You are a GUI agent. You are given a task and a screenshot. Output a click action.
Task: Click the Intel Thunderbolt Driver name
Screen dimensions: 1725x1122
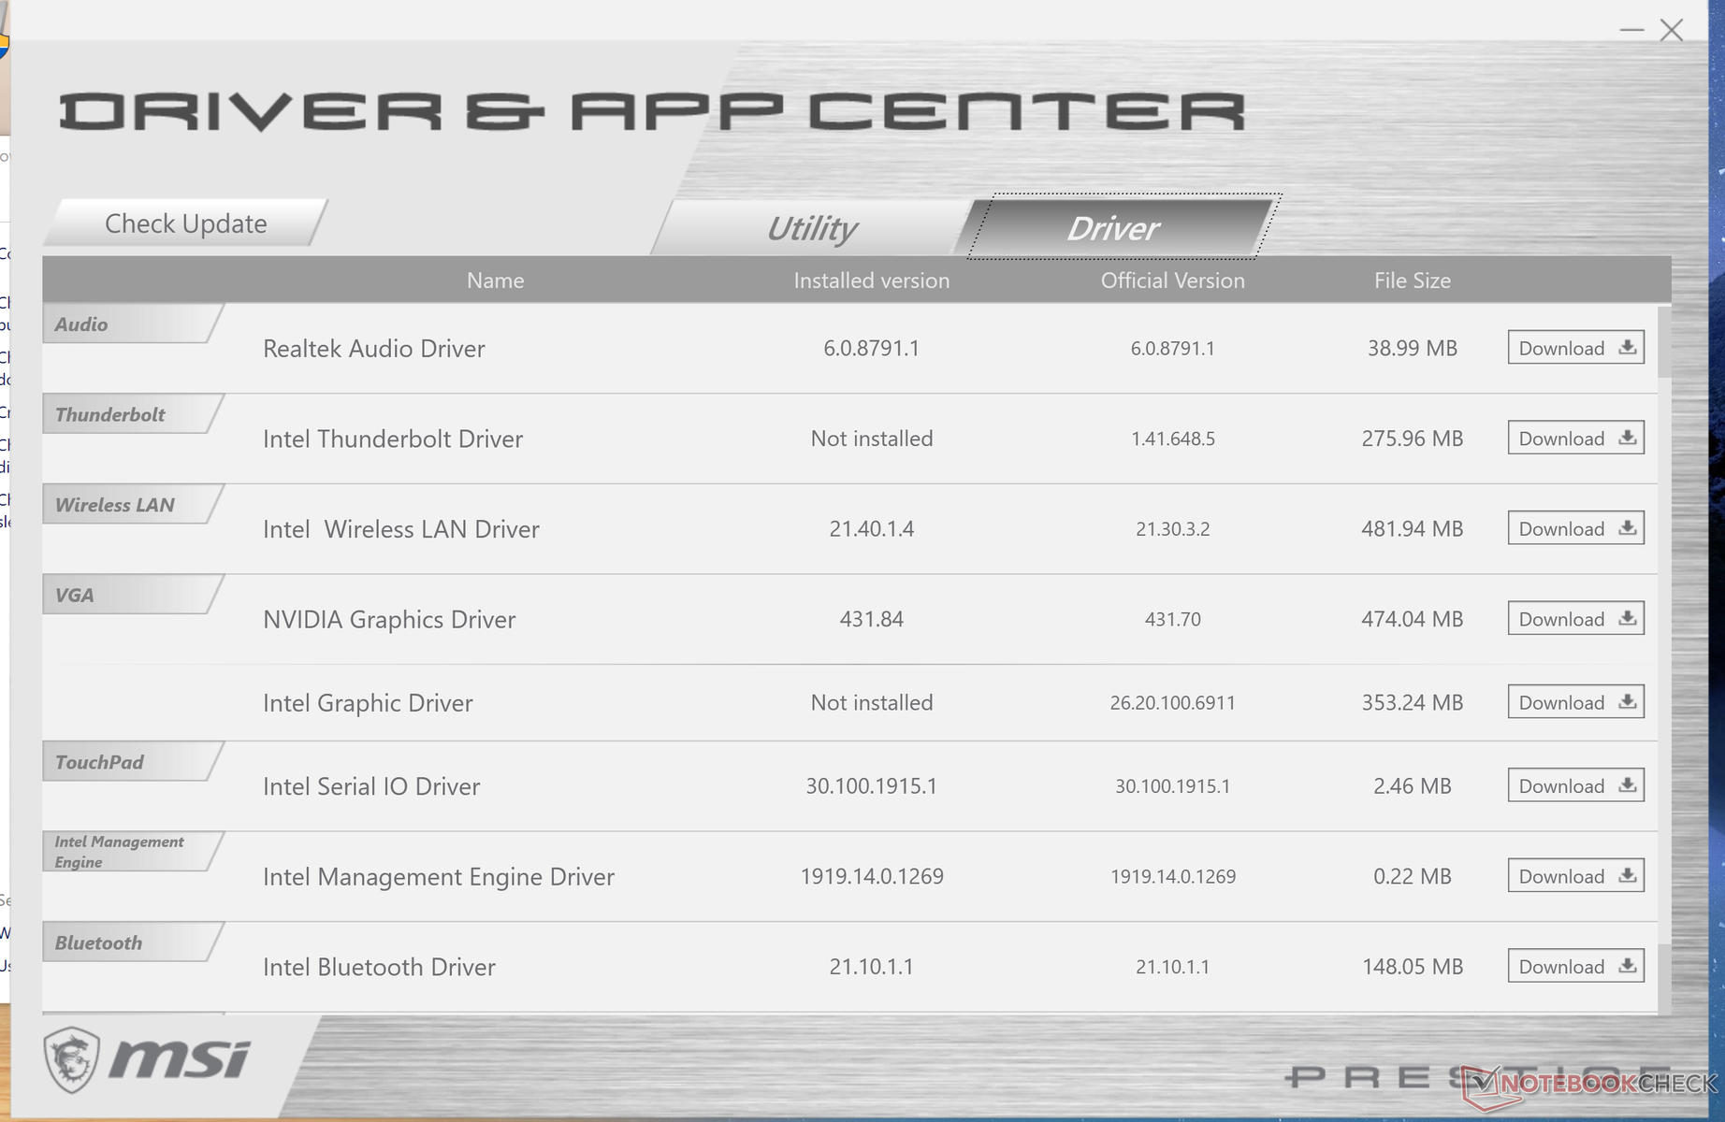(393, 439)
